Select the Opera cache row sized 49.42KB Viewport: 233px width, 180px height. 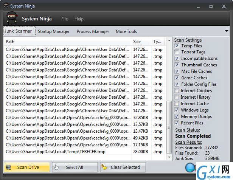(84, 138)
